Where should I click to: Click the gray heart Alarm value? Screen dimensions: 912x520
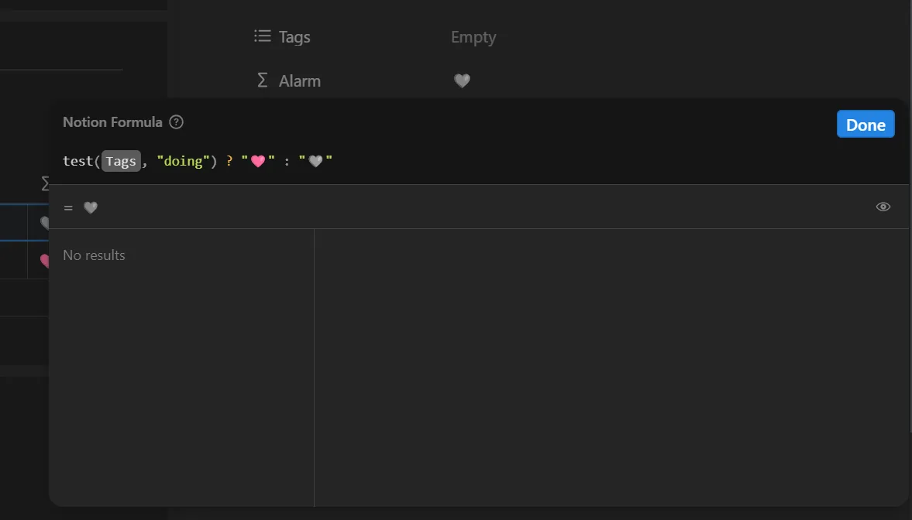(462, 80)
